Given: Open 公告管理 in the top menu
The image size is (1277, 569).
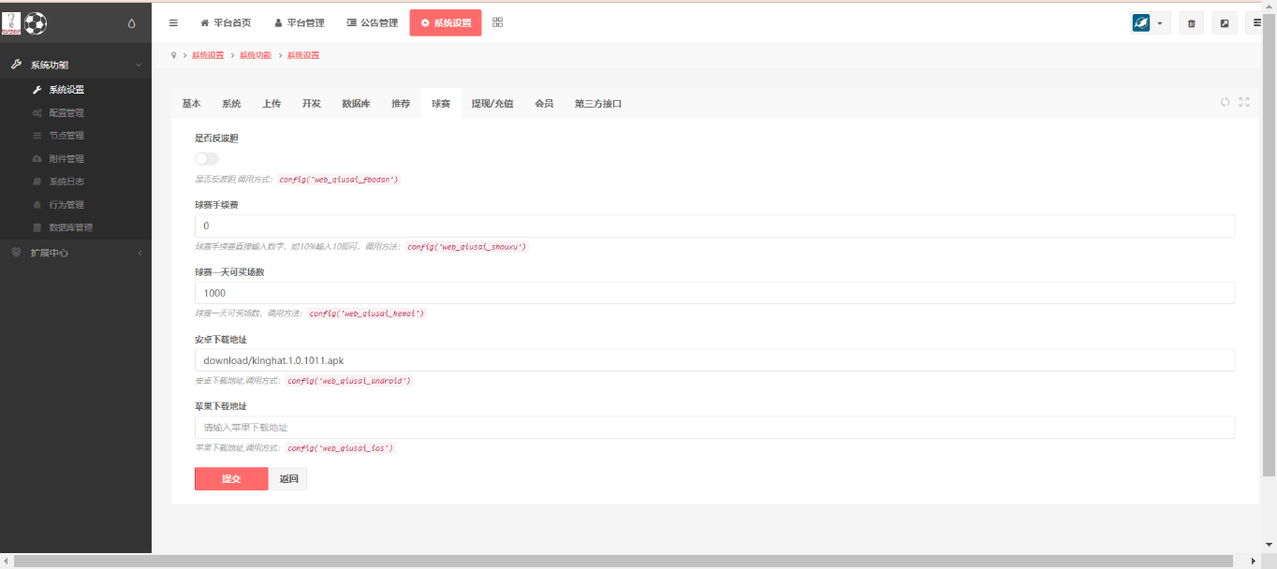Looking at the screenshot, I should point(373,23).
